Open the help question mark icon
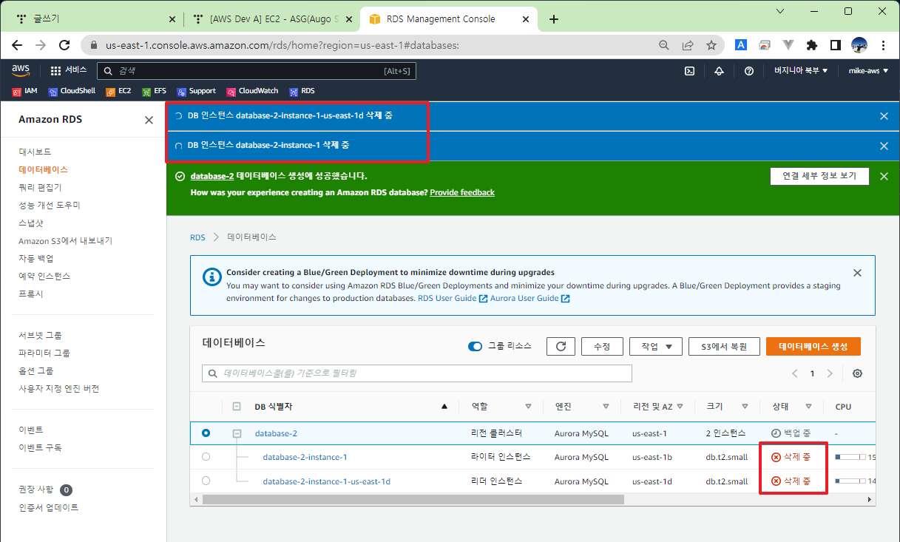 (x=749, y=71)
